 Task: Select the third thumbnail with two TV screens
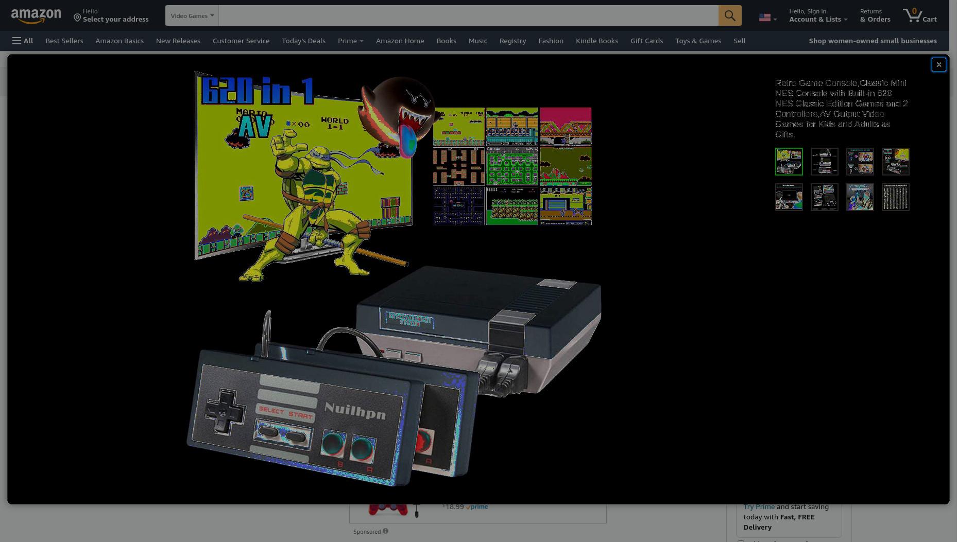pos(860,162)
